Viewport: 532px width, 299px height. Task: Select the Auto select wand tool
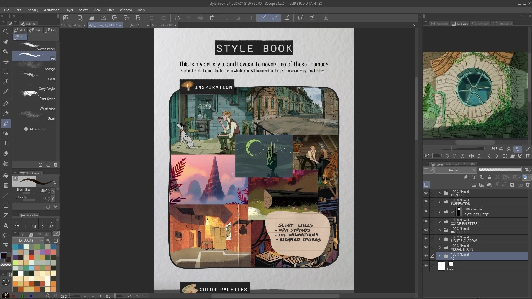[x=6, y=81]
